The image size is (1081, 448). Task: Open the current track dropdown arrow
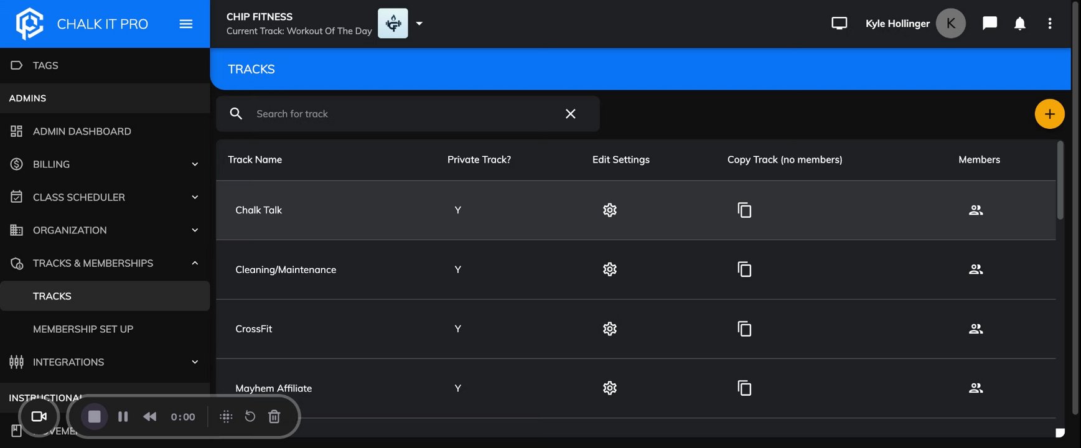click(x=419, y=24)
